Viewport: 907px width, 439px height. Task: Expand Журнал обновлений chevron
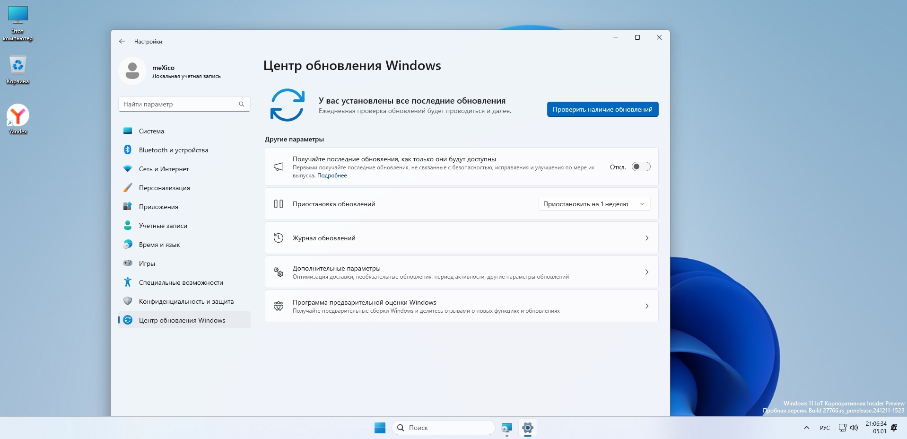pos(647,238)
